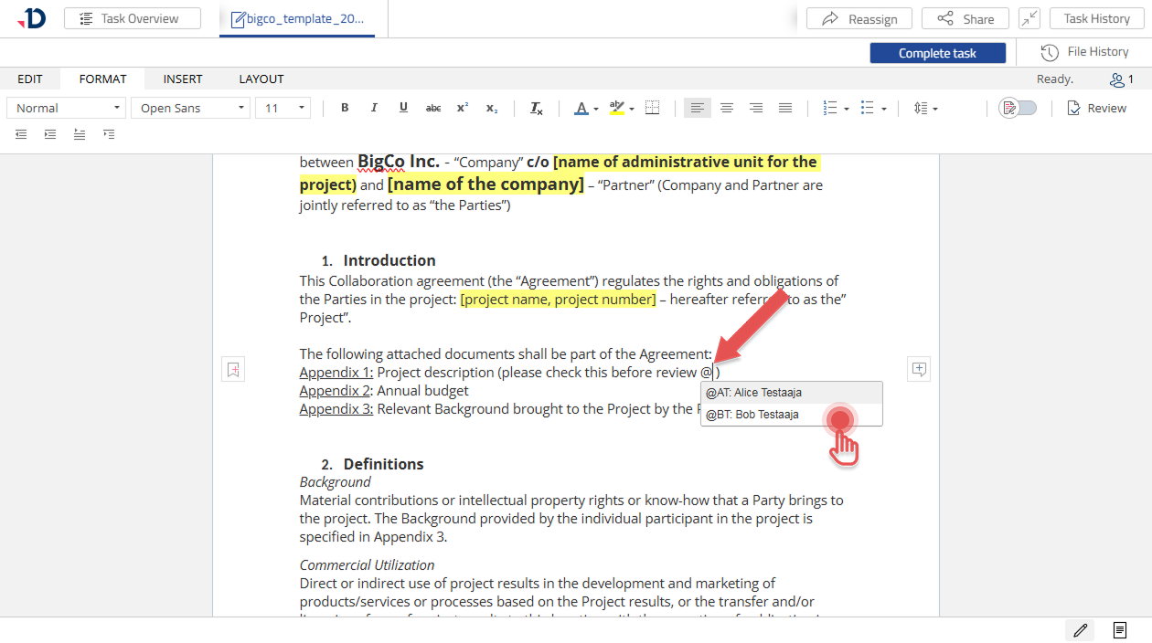The image size is (1152, 643).
Task: Open the text highlight color picker
Action: tap(621, 108)
